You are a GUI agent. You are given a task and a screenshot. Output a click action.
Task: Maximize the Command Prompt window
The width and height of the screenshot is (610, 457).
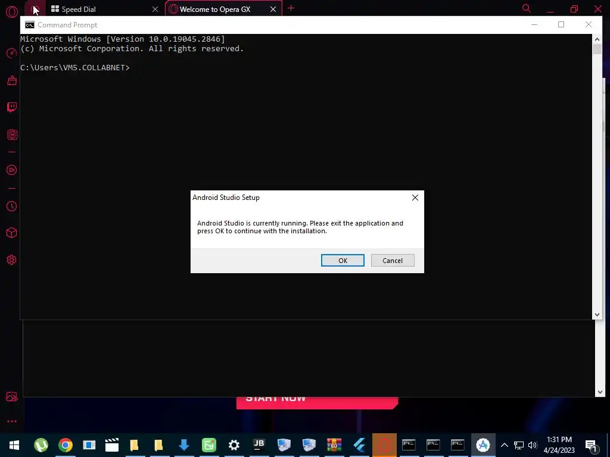561,24
